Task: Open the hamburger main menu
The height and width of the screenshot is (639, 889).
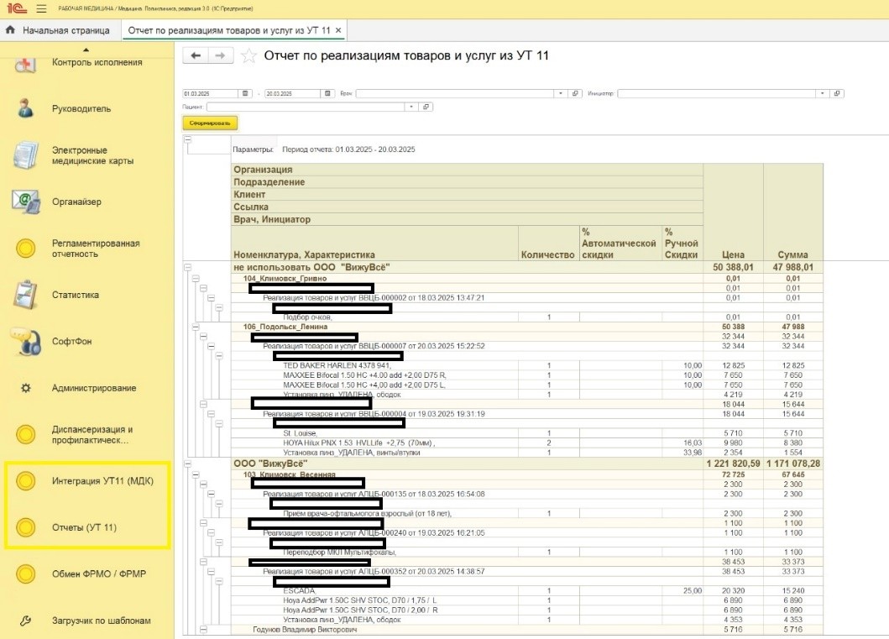Action: [42, 8]
